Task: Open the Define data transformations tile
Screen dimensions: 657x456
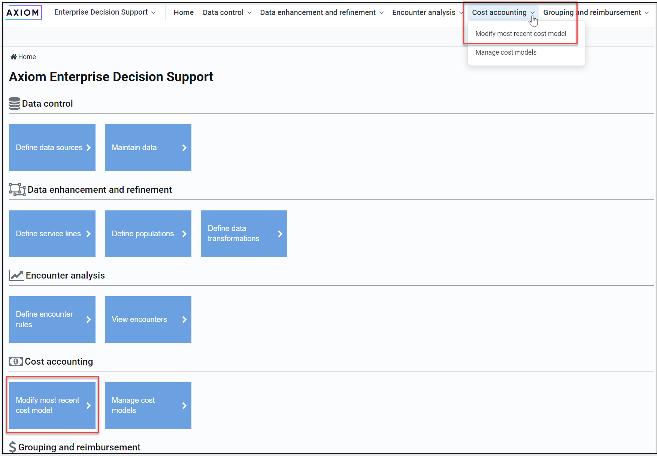Action: pyautogui.click(x=244, y=234)
